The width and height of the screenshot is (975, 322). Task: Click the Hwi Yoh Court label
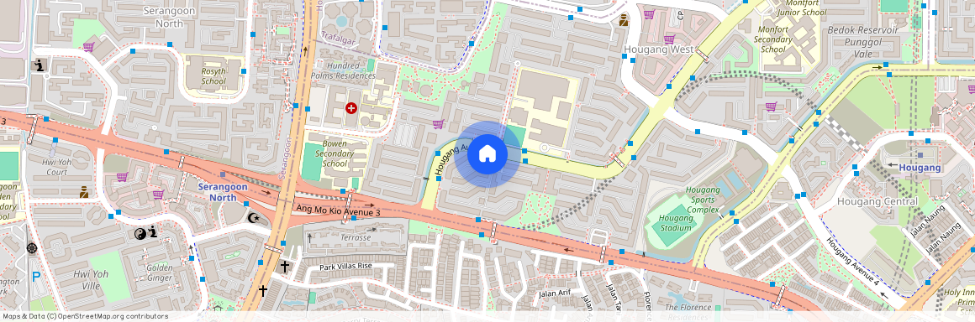pyautogui.click(x=56, y=167)
